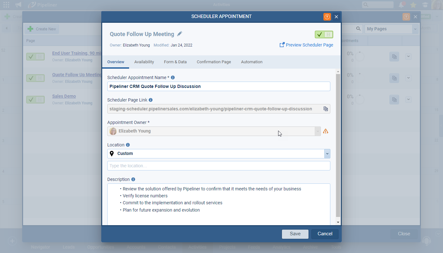Click the pencil icon to edit title

click(180, 34)
